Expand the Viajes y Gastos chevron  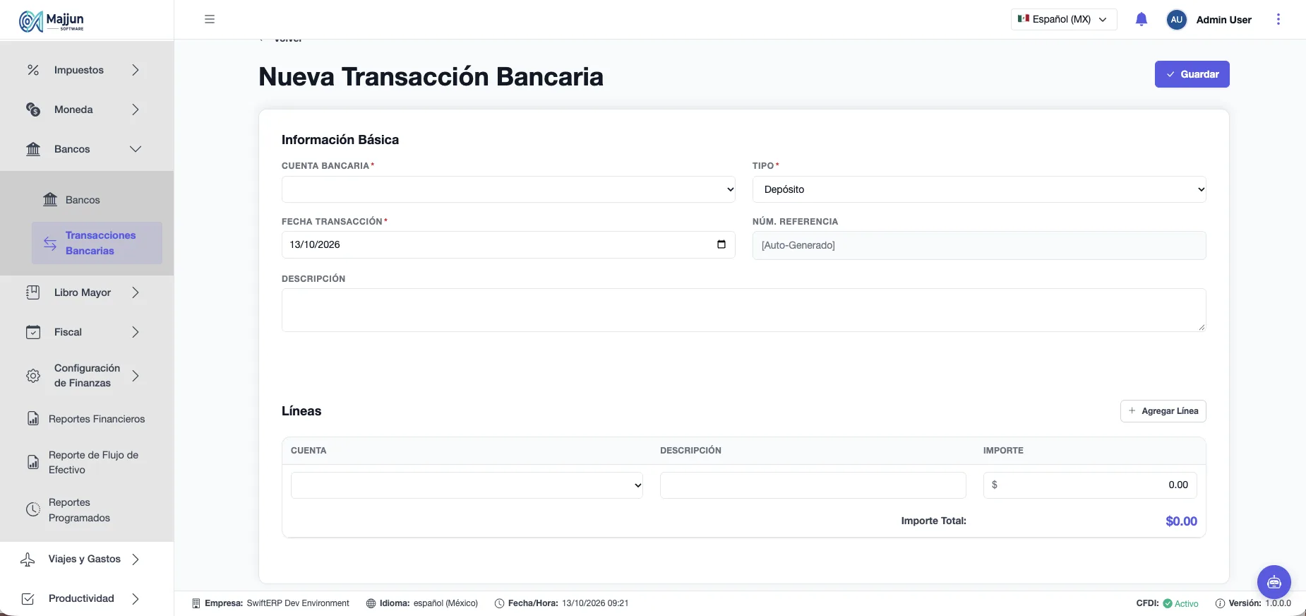136,559
